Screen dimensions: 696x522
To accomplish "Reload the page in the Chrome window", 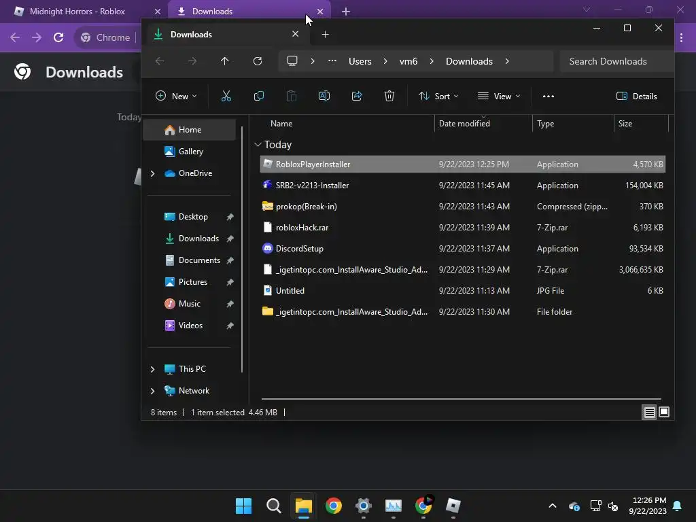I will [58, 37].
